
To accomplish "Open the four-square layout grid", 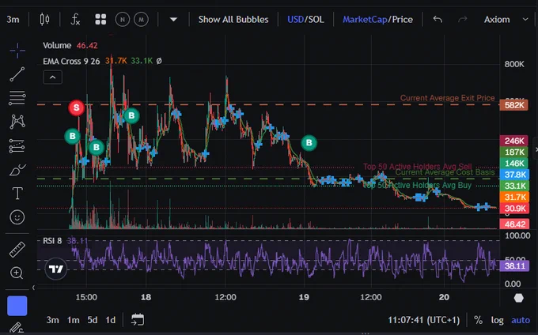I will click(100, 20).
